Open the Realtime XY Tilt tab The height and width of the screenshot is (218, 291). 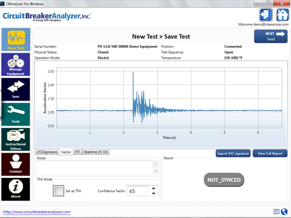pyautogui.click(x=96, y=152)
